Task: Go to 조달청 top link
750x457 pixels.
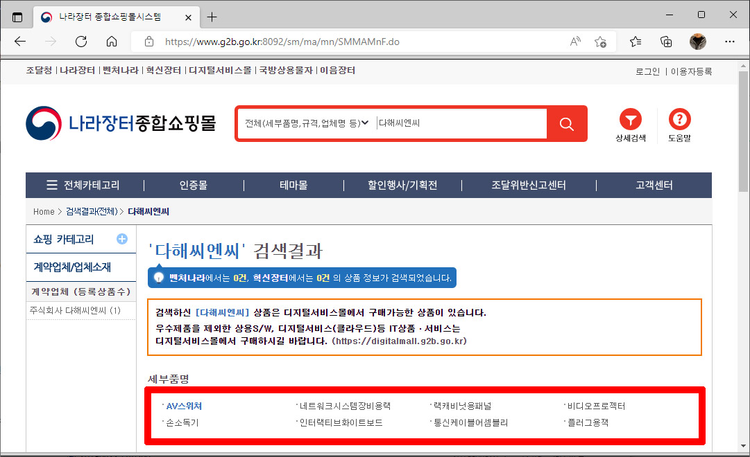Action: pos(39,70)
